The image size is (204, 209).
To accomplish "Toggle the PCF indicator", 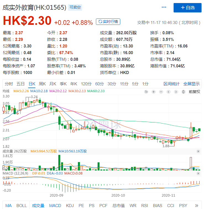I will [x=103, y=205].
